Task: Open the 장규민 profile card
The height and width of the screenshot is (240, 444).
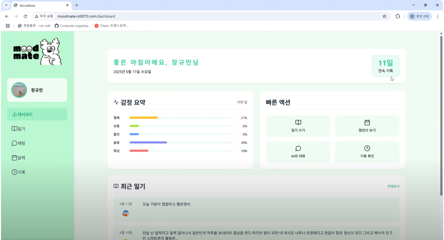Action: click(x=37, y=90)
